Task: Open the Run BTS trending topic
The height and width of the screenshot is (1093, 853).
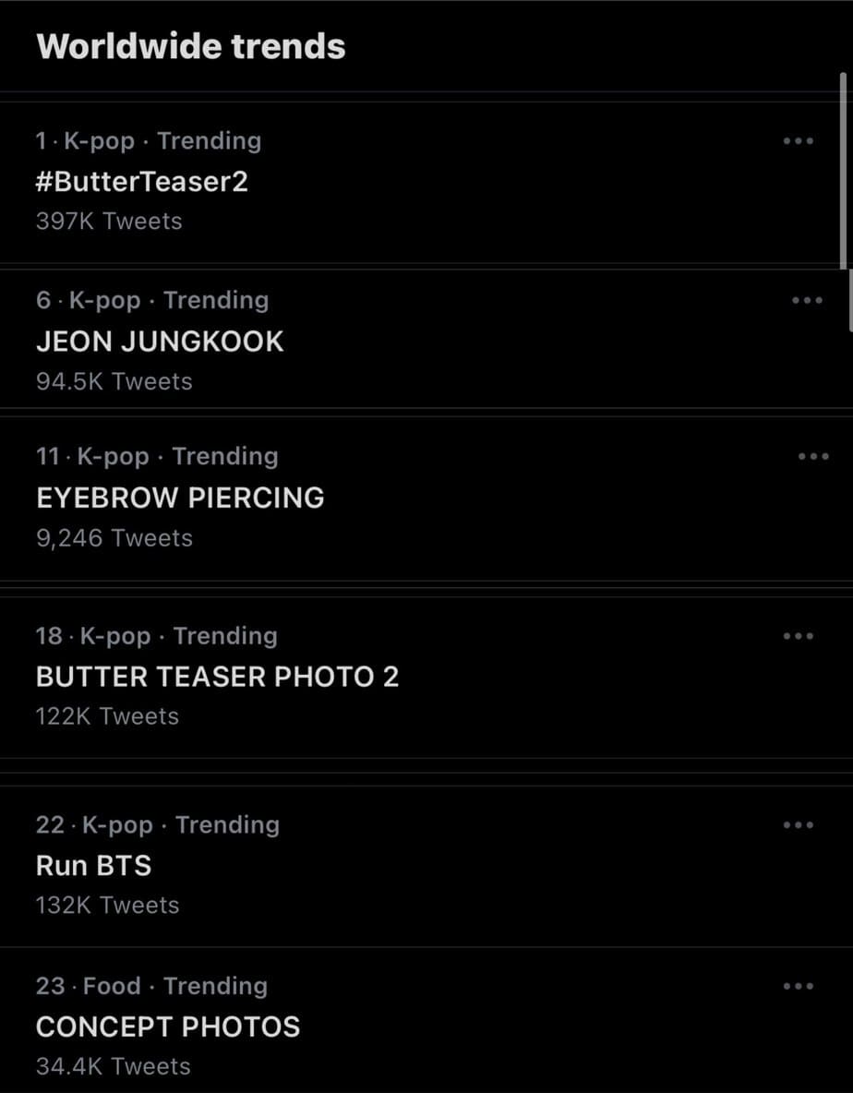Action: 93,866
